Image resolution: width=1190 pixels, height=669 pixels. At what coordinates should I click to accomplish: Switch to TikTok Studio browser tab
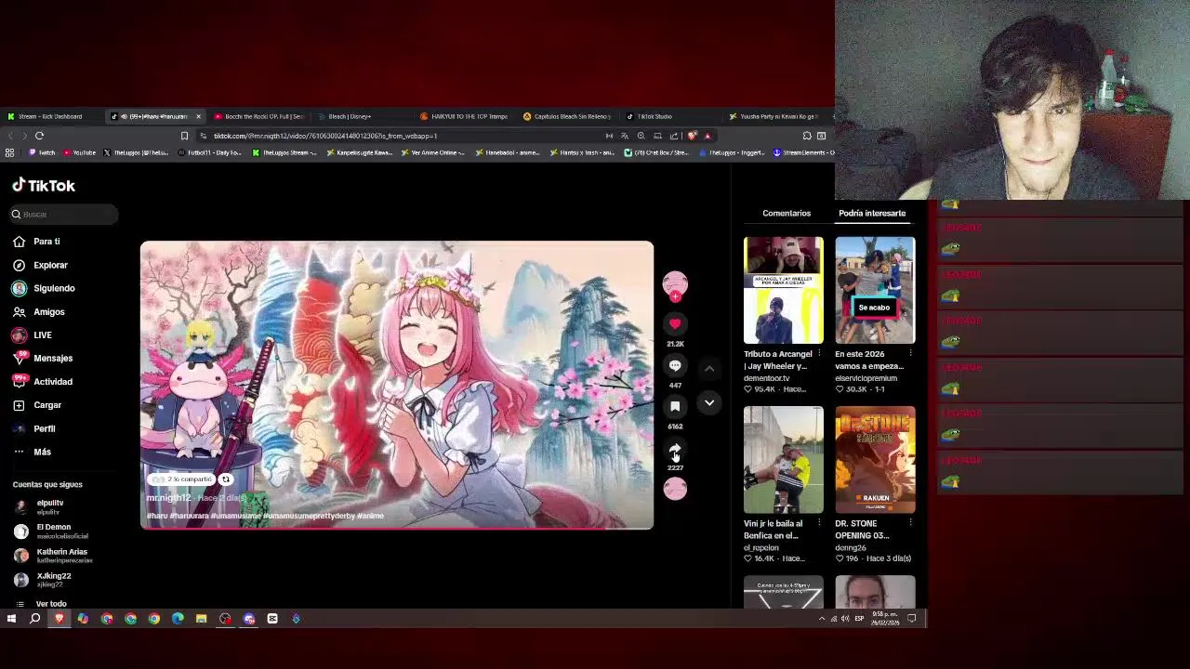pos(654,116)
